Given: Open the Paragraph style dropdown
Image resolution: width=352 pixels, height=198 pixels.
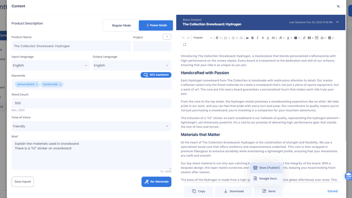Looking at the screenshot, I should [202, 38].
